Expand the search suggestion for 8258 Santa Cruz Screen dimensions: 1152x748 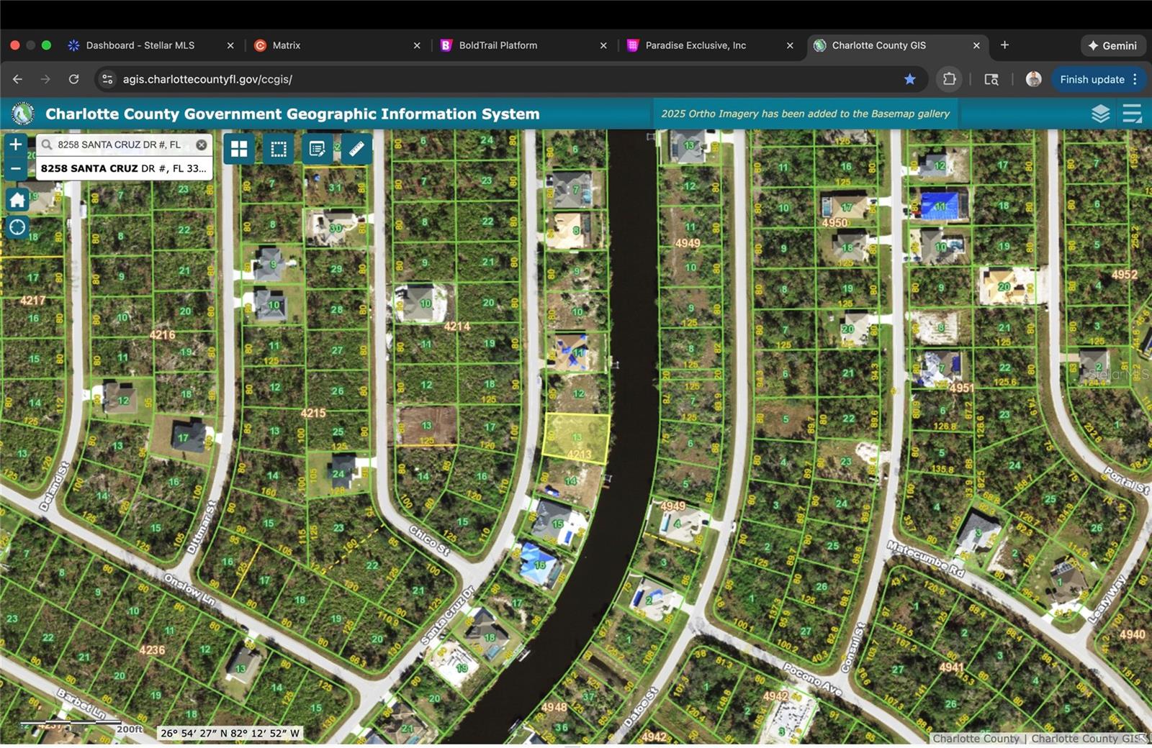(122, 168)
